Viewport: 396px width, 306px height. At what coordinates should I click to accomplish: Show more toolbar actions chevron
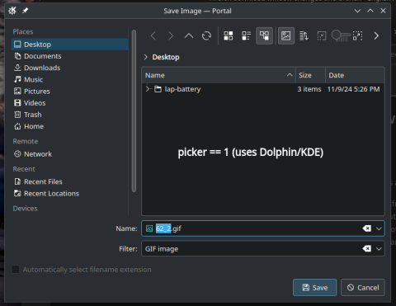376,35
